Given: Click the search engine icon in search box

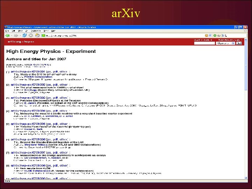Looking at the screenshot, I should tap(224, 35).
